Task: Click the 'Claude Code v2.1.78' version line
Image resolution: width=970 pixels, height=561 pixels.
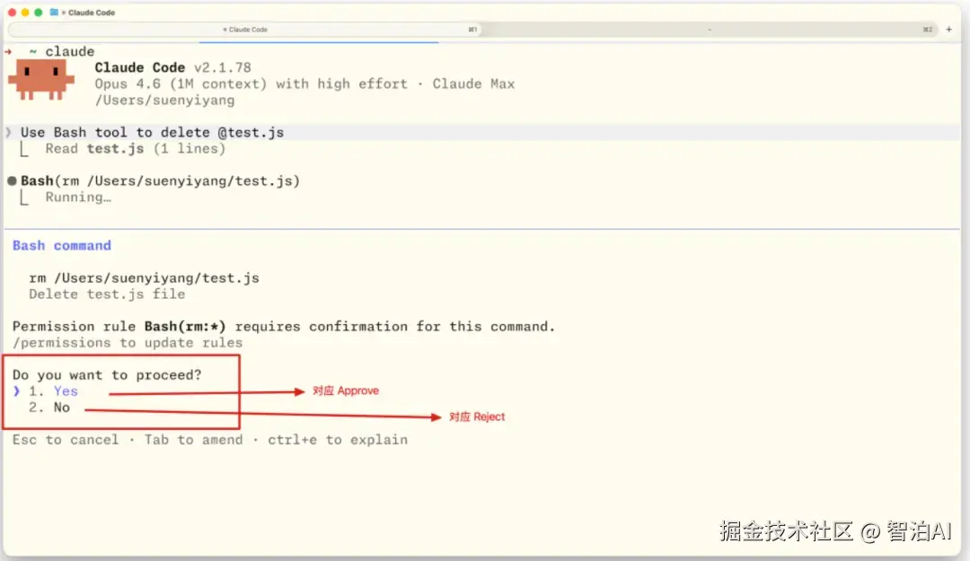Action: (172, 67)
